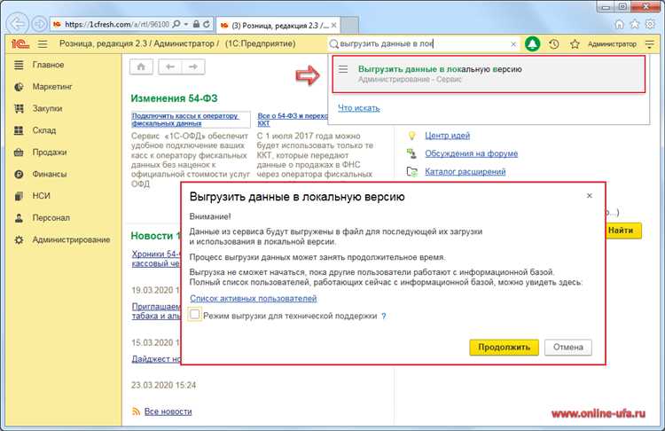Click the forum icon beside Обсуждения на форуме
Screen dimensions: 665x431
(411, 153)
